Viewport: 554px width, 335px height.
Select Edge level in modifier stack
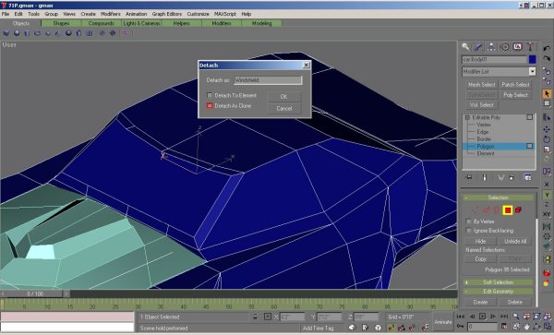point(483,132)
